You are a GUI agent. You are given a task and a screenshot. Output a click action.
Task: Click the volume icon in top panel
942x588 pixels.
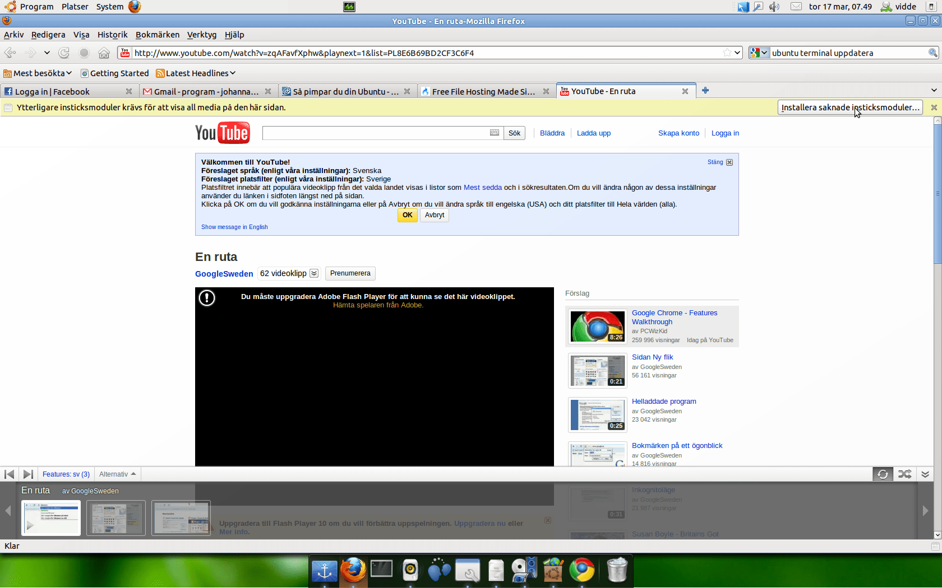tap(774, 7)
